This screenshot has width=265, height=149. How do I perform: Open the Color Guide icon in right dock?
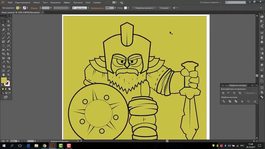tap(262, 21)
